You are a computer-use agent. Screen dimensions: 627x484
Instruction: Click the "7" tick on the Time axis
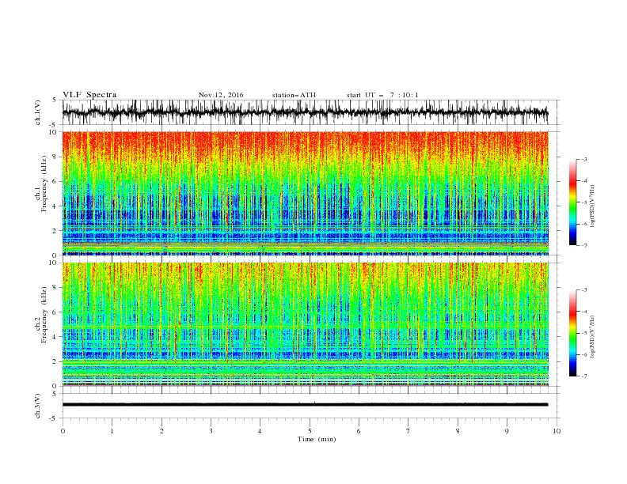pos(408,431)
